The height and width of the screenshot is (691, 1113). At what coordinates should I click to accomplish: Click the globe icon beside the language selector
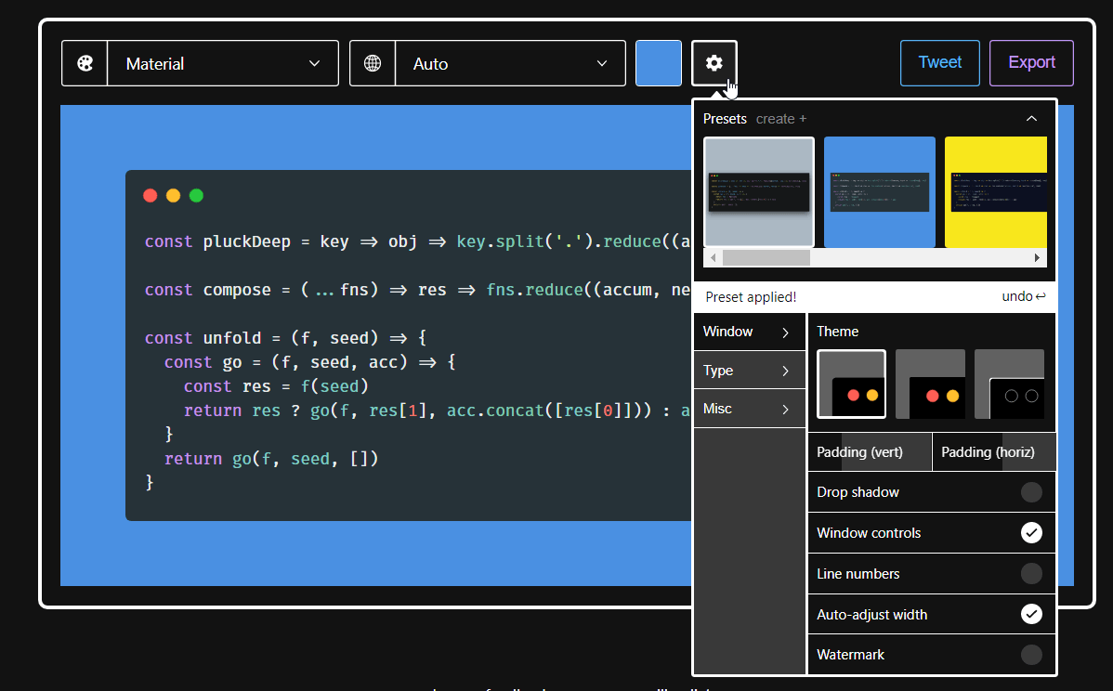(x=372, y=62)
